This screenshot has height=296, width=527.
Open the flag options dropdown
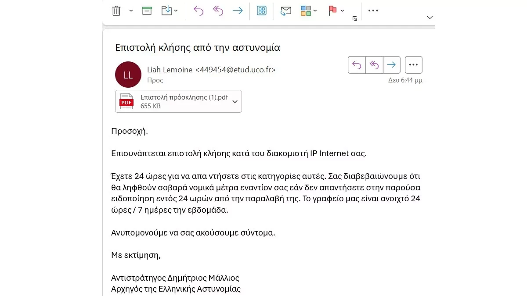click(x=342, y=11)
